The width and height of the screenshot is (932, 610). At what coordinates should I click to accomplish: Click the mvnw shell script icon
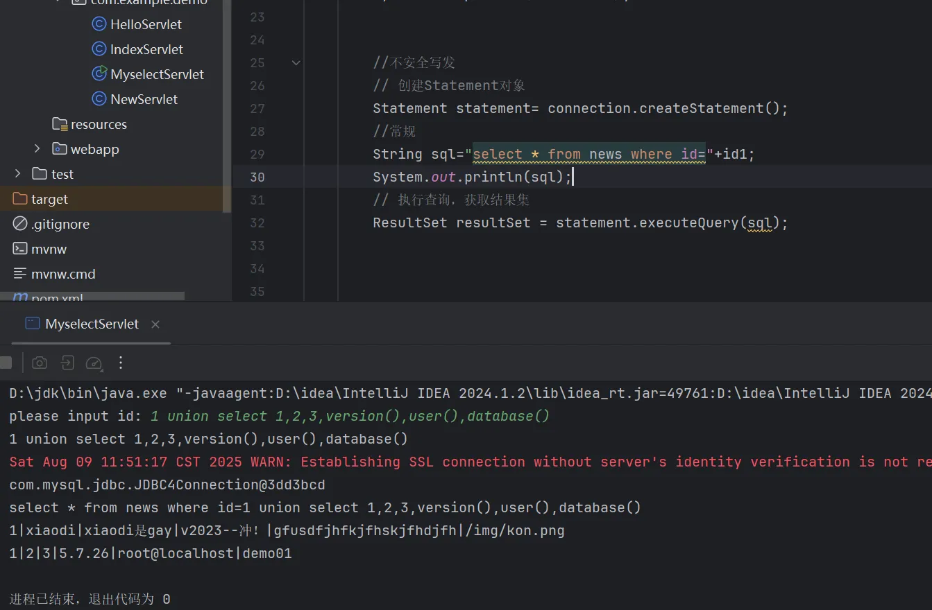[x=20, y=249]
